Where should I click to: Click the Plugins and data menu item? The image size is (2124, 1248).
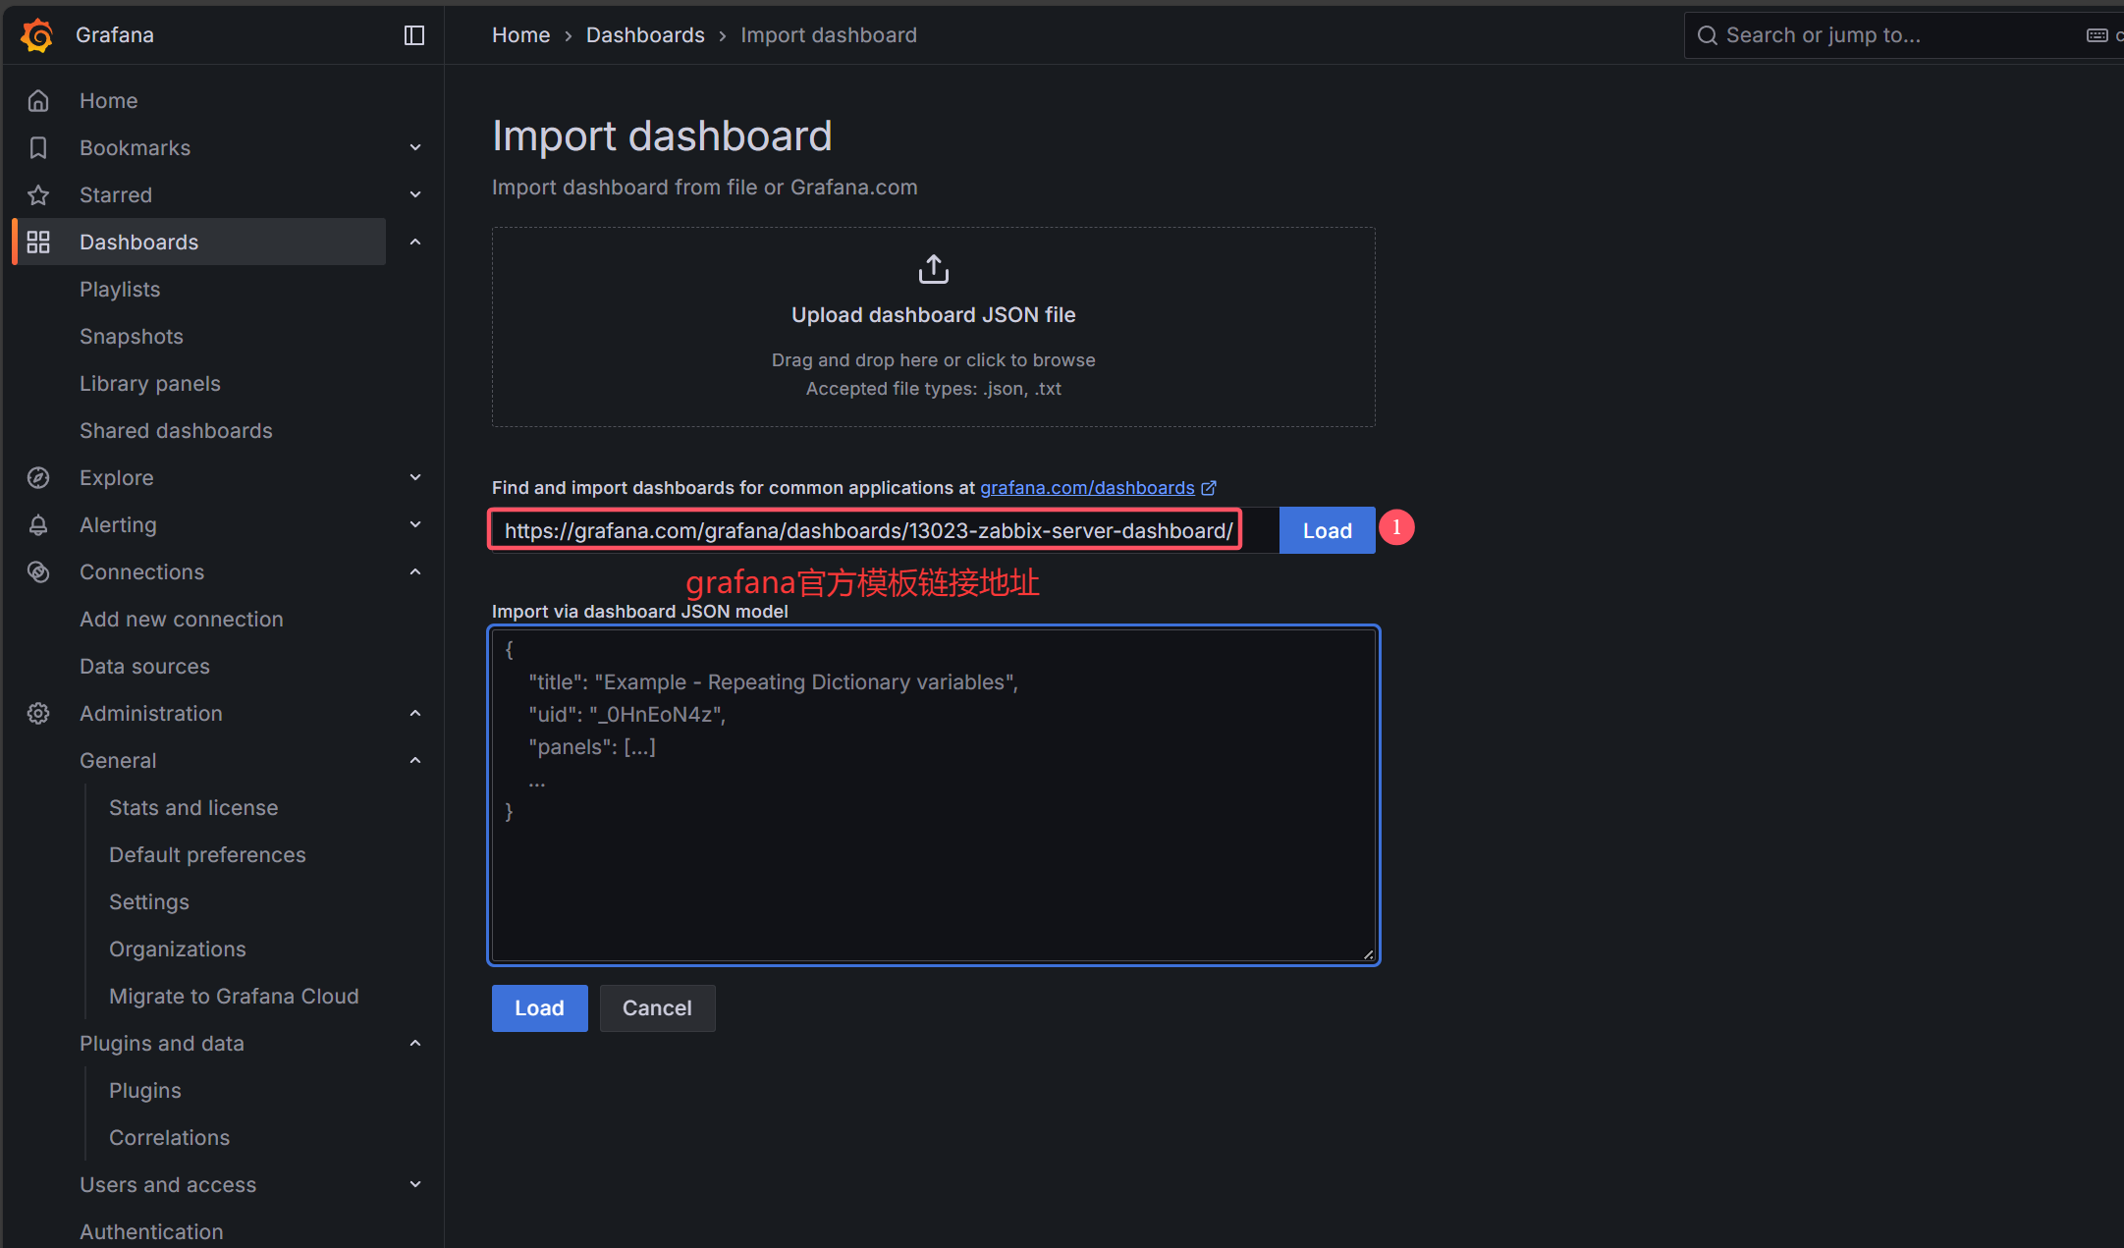coord(162,1044)
